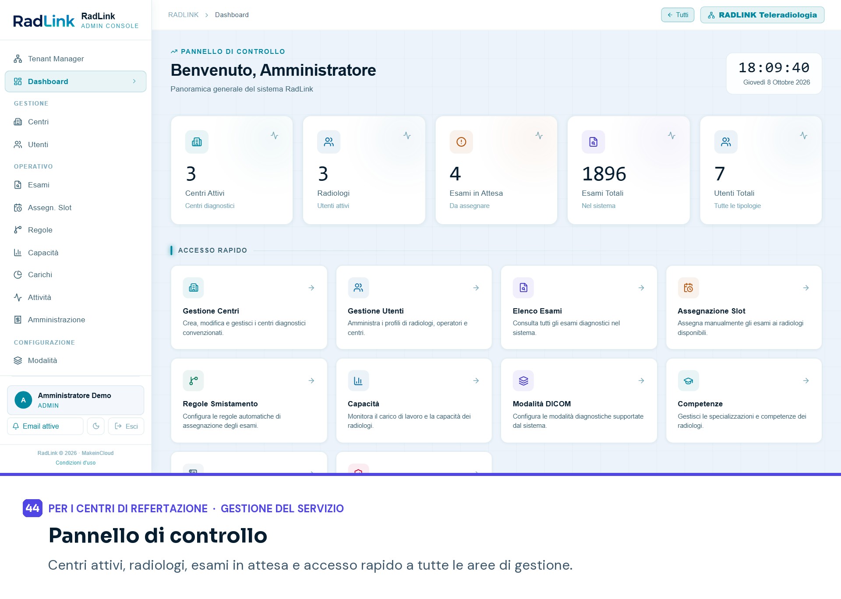
Task: Open Tenant Manager in sidebar
Action: pos(75,59)
